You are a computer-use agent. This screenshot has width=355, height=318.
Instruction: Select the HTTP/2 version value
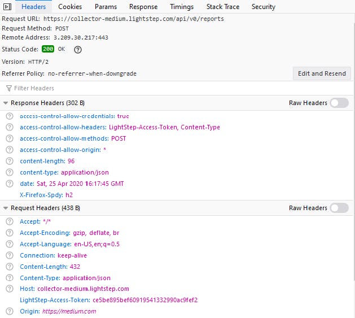[38, 62]
